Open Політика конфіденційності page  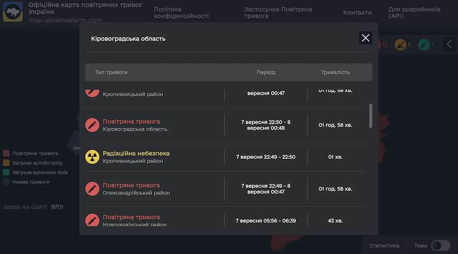(181, 13)
